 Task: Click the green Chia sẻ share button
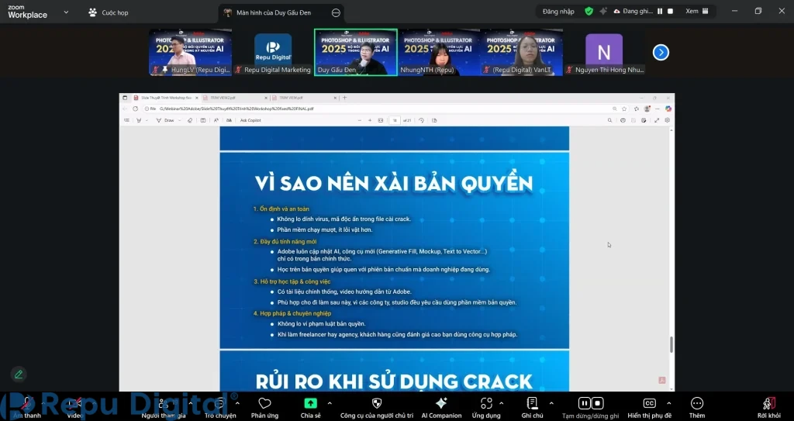click(x=310, y=405)
